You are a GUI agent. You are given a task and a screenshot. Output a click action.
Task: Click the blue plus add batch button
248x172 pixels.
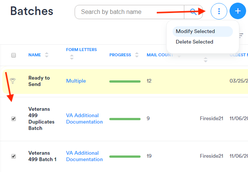pyautogui.click(x=238, y=12)
